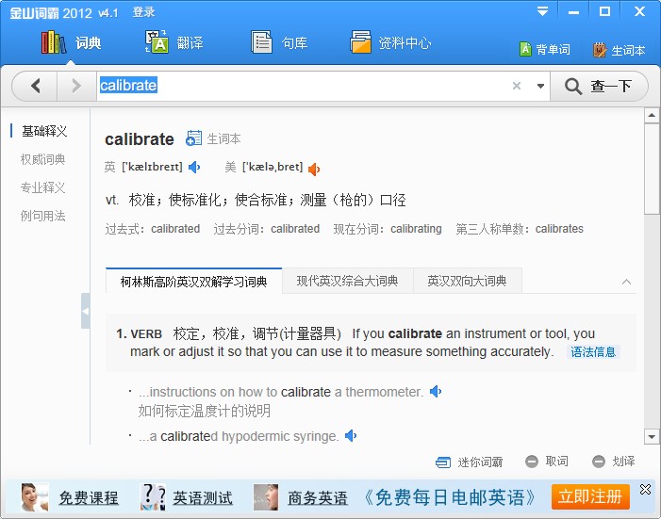Play the American pronunciation audio
Image resolution: width=661 pixels, height=519 pixels.
(314, 170)
